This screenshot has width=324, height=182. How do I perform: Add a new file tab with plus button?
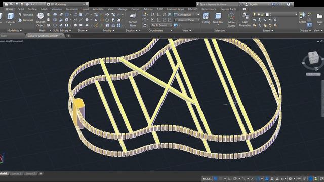[x=68, y=36]
